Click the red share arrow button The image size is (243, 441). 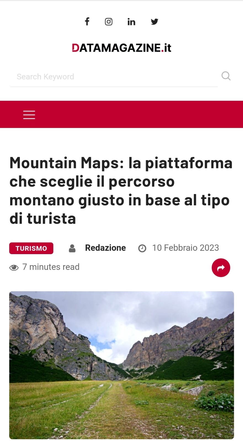click(221, 268)
